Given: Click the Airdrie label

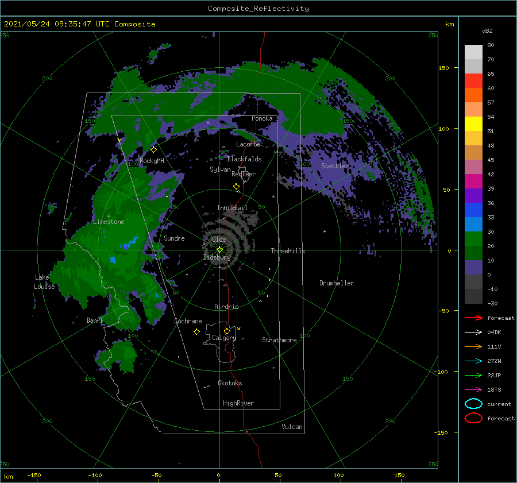Looking at the screenshot, I should (226, 307).
